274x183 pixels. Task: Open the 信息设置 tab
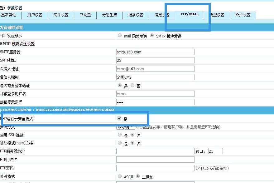pyautogui.click(x=161, y=15)
